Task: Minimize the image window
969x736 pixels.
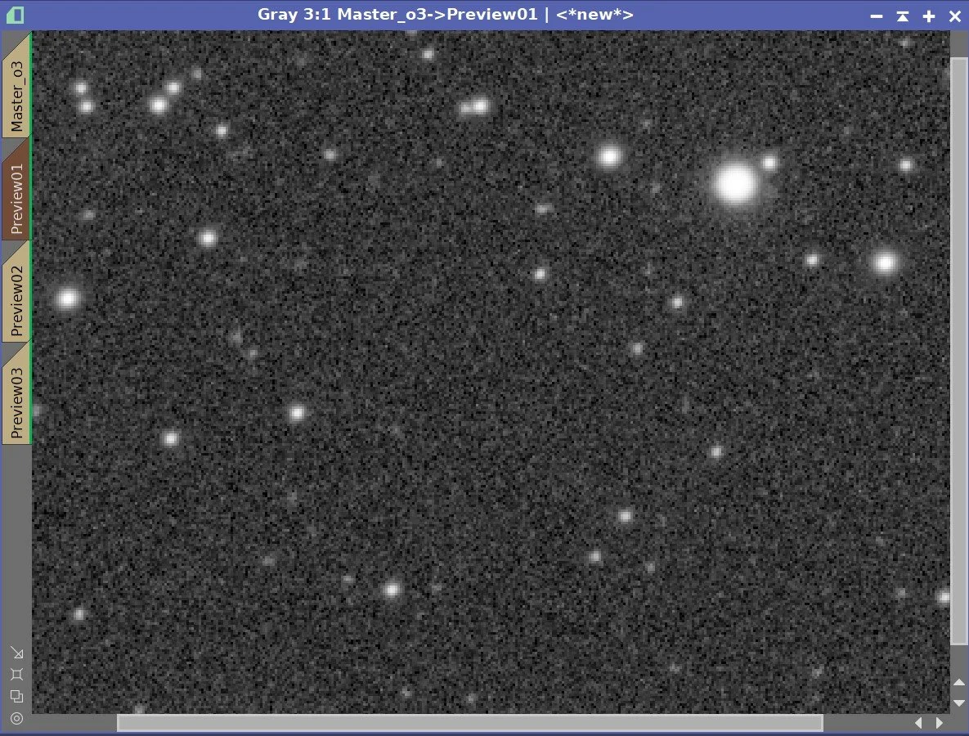Action: pyautogui.click(x=877, y=16)
